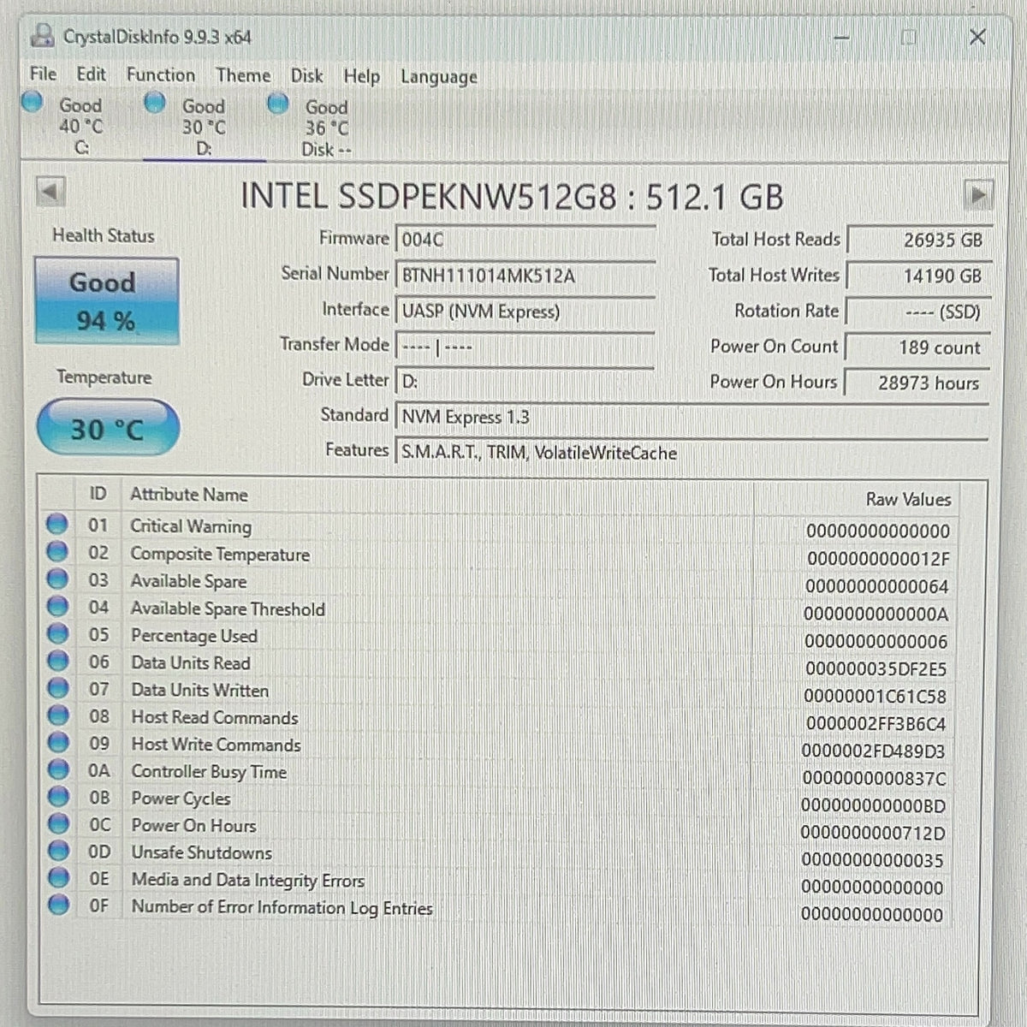Image resolution: width=1027 pixels, height=1027 pixels.
Task: Open the Theme menu
Action: (243, 75)
